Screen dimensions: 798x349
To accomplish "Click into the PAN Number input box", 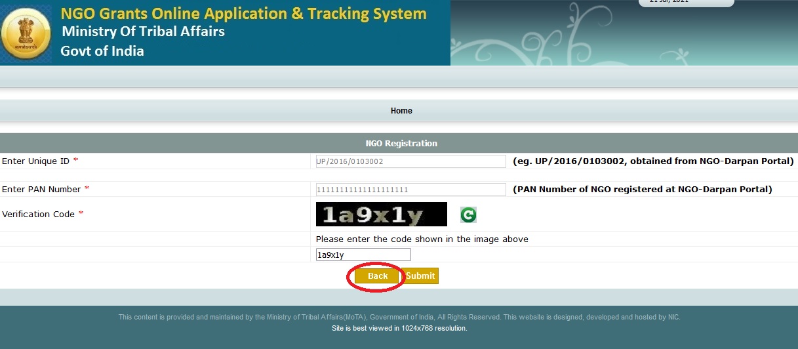I will tap(410, 190).
